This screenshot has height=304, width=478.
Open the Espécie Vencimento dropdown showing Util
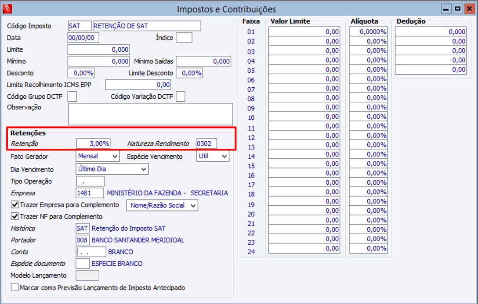click(x=213, y=156)
